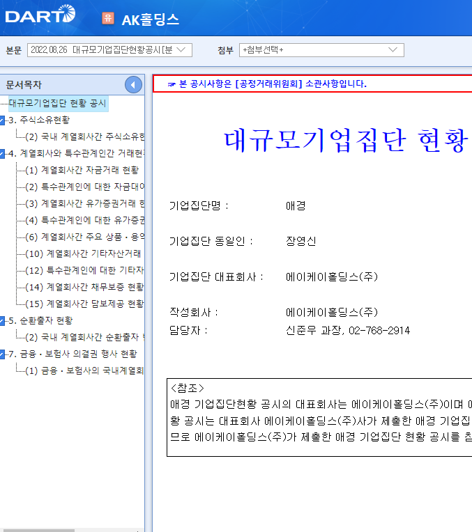This screenshot has width=472, height=532.
Task: Collapse the 5. 순환출자 현황 tree node
Action: pos(2,320)
